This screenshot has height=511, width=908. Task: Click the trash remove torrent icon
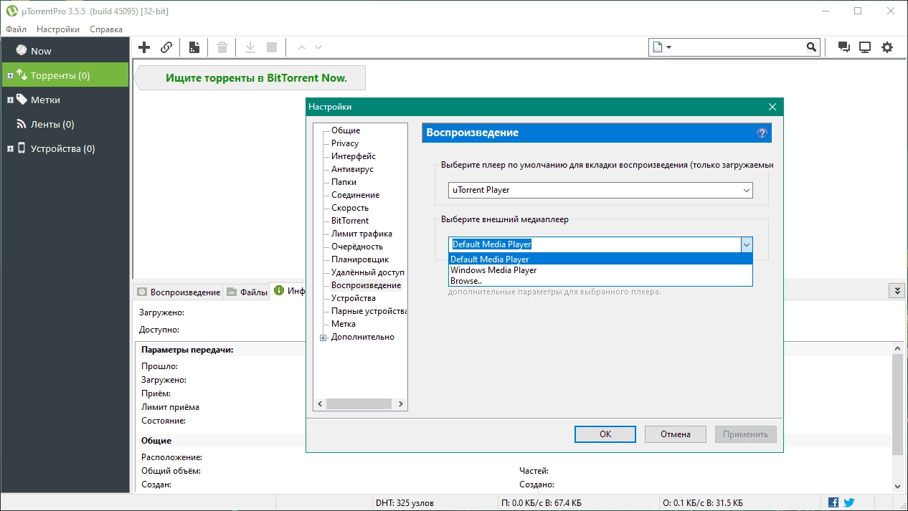[222, 47]
